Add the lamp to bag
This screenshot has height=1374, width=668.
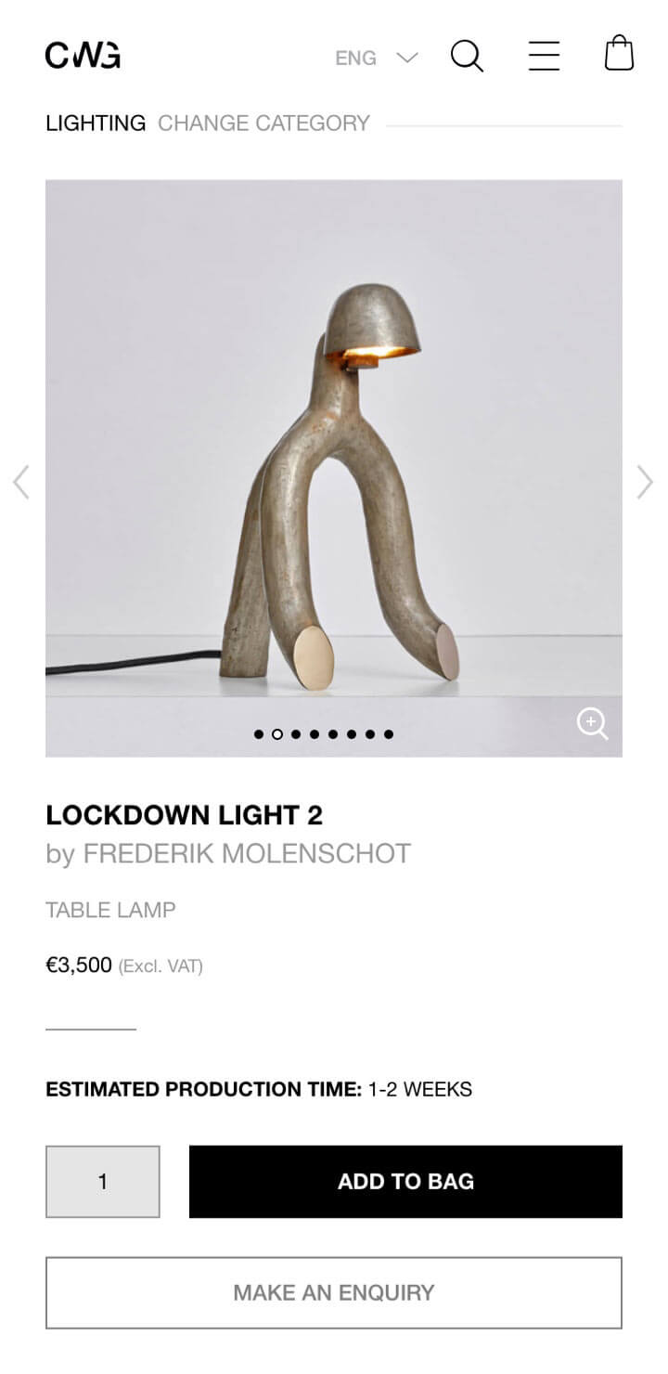pos(405,1182)
